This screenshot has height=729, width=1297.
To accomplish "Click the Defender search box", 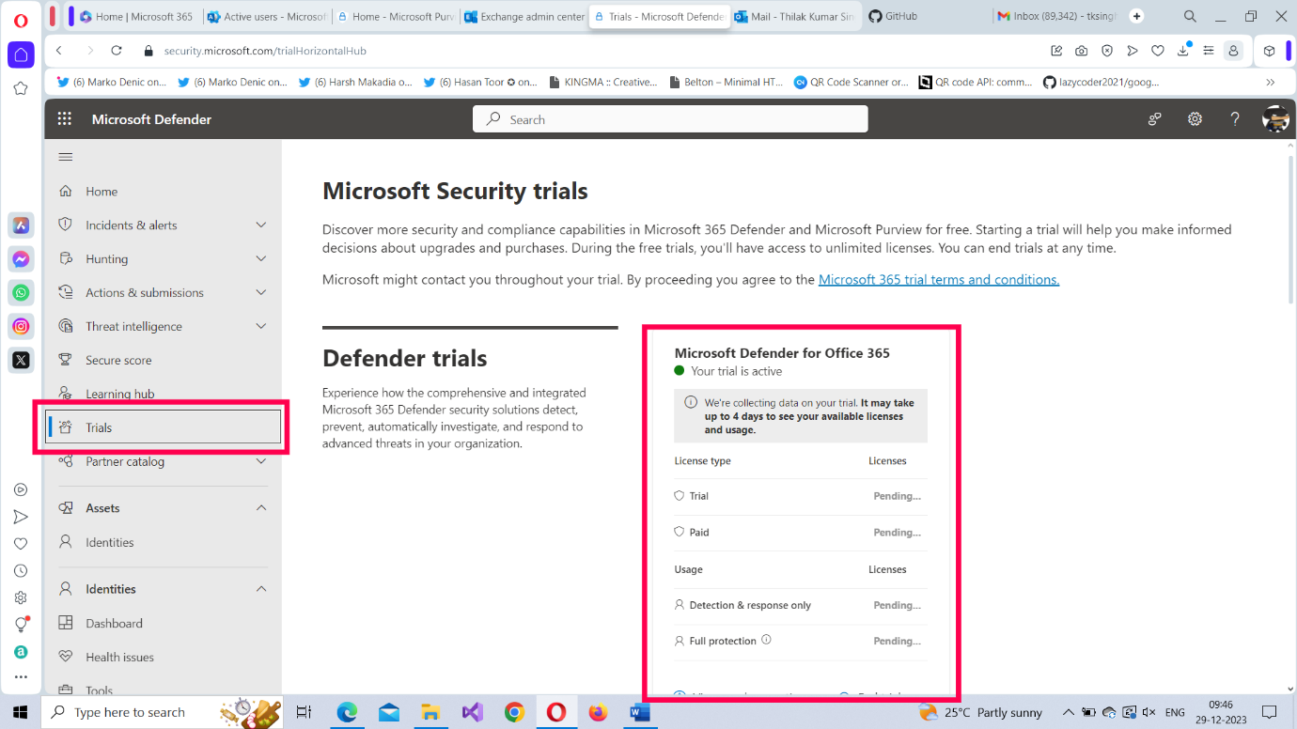I will tap(670, 119).
